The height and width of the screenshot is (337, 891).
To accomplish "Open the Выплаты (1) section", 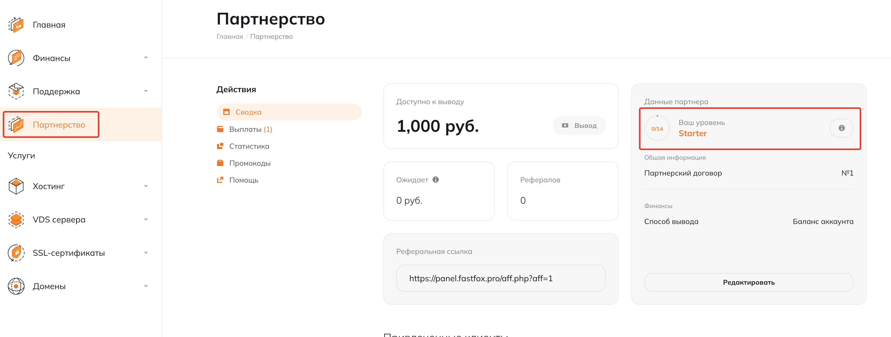I will (x=250, y=129).
